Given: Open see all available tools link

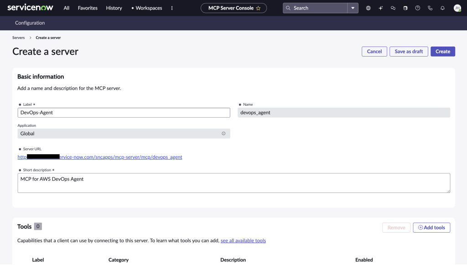Looking at the screenshot, I should click(x=243, y=240).
